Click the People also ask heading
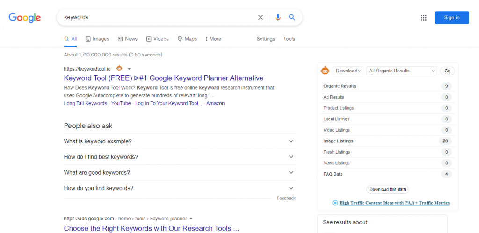Screen dimensions: 479x233 click(x=88, y=126)
